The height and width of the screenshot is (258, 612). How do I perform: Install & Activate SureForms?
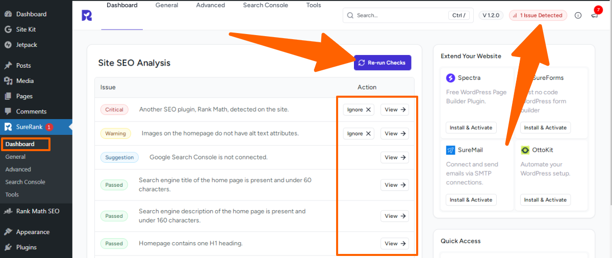[545, 127]
